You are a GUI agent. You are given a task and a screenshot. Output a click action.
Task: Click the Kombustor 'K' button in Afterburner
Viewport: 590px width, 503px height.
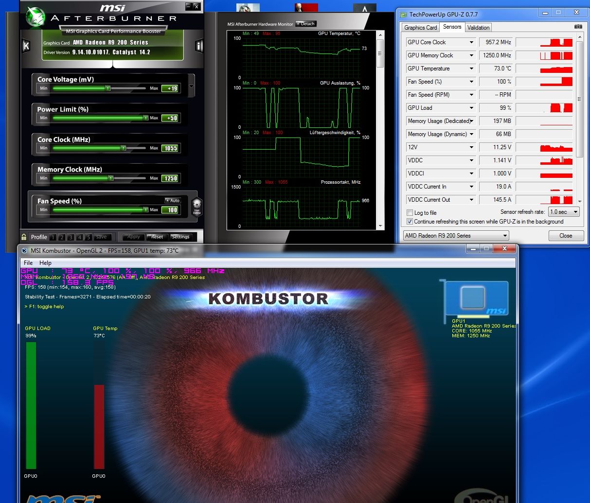coord(26,46)
